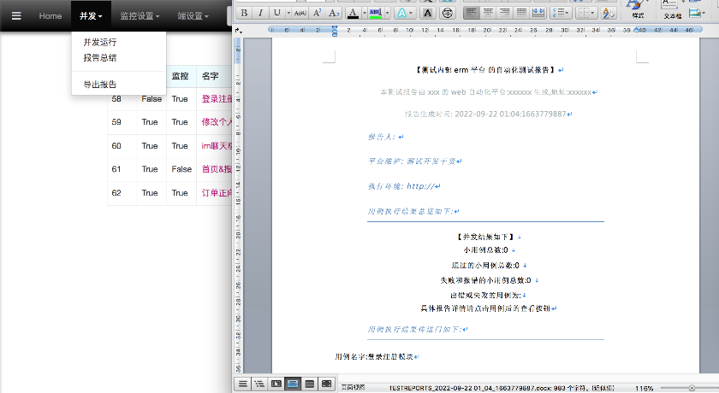
Task: Click the 监控 column header
Action: coord(181,76)
